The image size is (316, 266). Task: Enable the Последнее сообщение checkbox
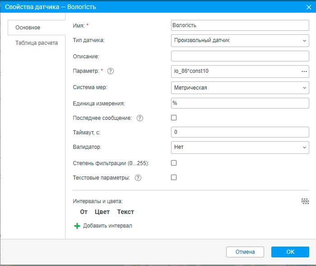point(174,118)
